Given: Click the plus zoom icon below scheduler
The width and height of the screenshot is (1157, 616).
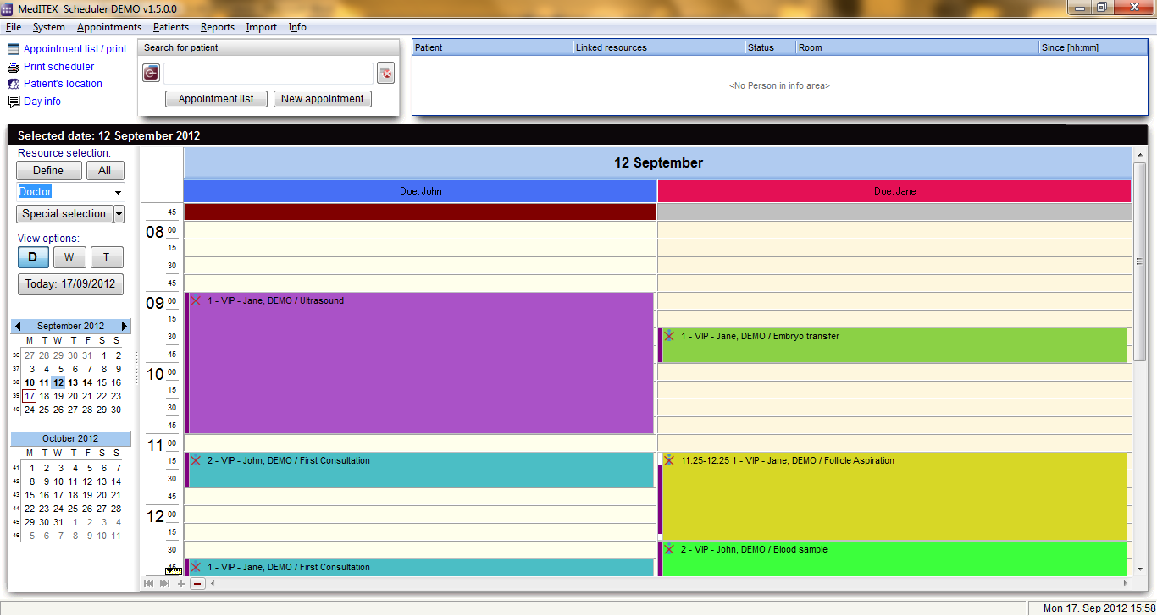Looking at the screenshot, I should tap(181, 583).
